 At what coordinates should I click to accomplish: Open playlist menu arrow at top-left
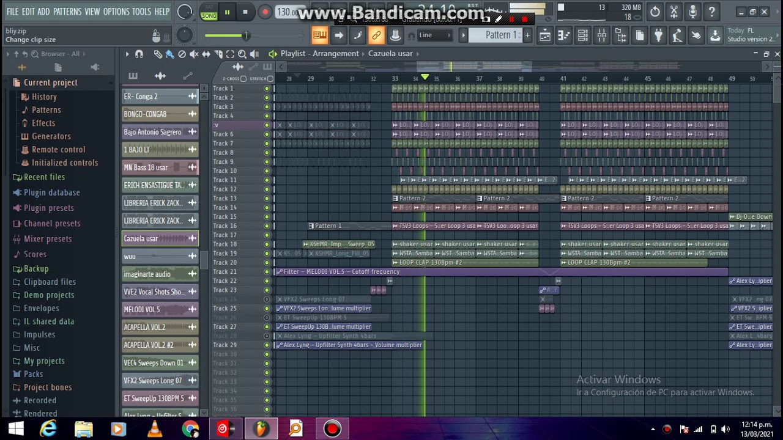pos(127,54)
